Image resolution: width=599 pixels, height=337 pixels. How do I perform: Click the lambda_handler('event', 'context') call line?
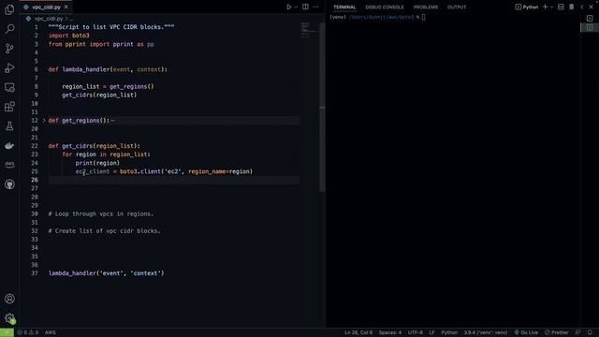[106, 273]
